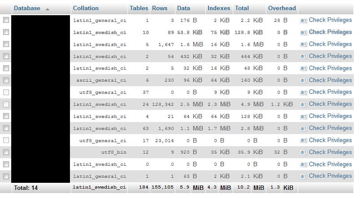Click the utf8_bin collation cell
This screenshot has height=198, width=361.
(114, 152)
